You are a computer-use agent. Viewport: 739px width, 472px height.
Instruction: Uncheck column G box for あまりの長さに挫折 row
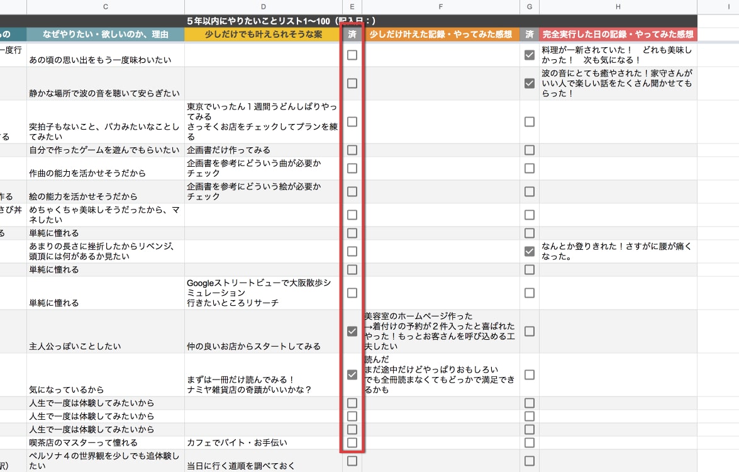[530, 251]
